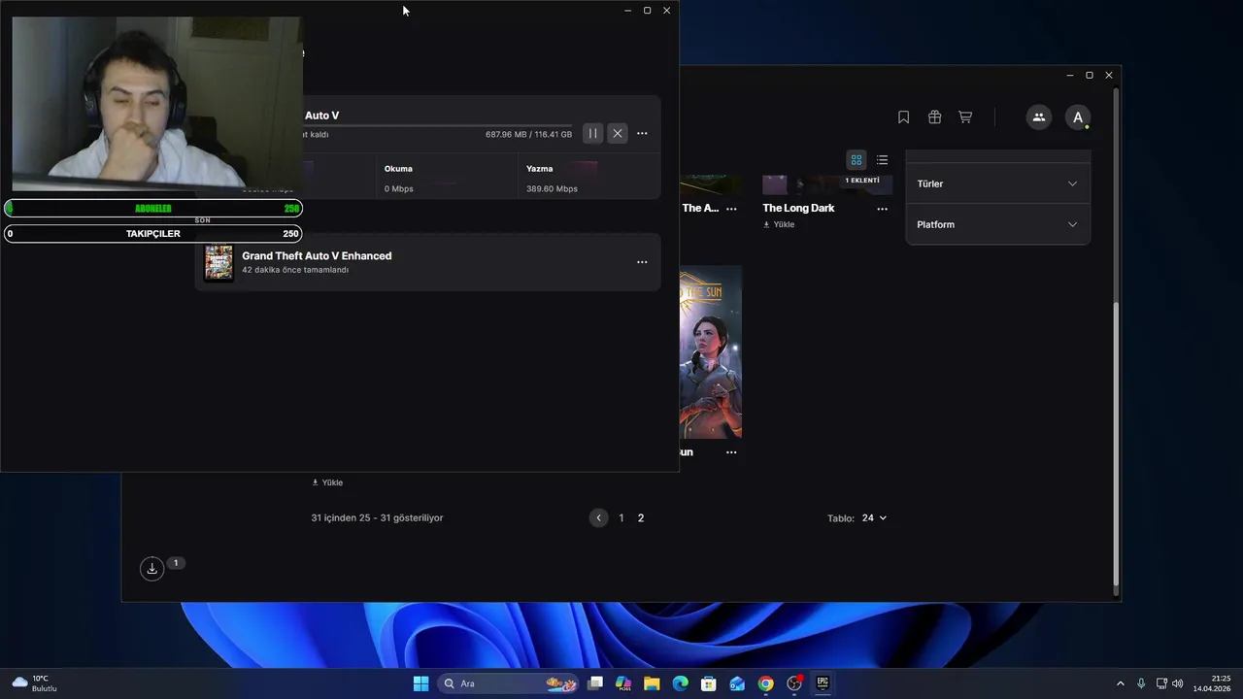This screenshot has width=1243, height=699.
Task: Click the microphone tray icon
Action: [x=1141, y=683]
